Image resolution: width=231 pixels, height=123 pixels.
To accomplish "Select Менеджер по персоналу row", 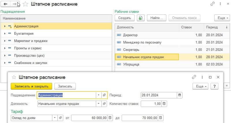I will tap(172, 42).
